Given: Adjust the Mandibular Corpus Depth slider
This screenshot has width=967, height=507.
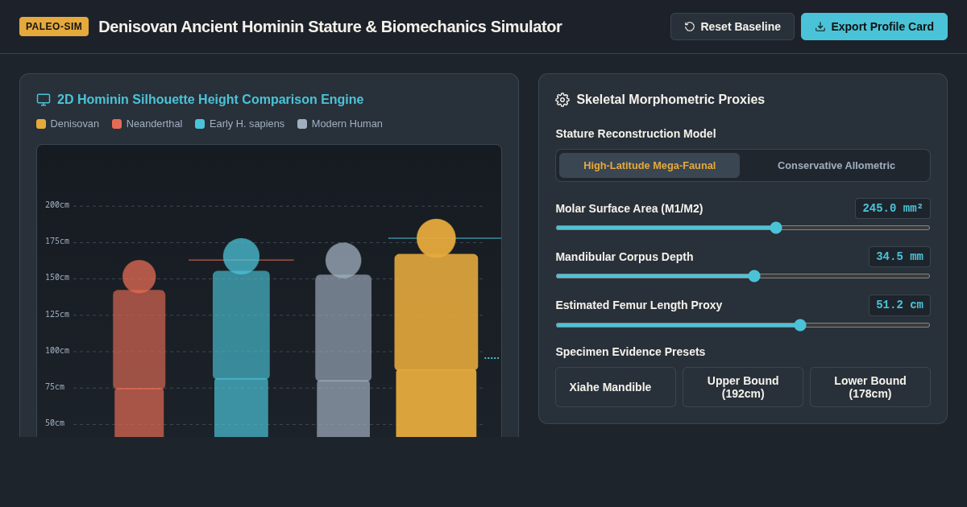Looking at the screenshot, I should [x=743, y=276].
